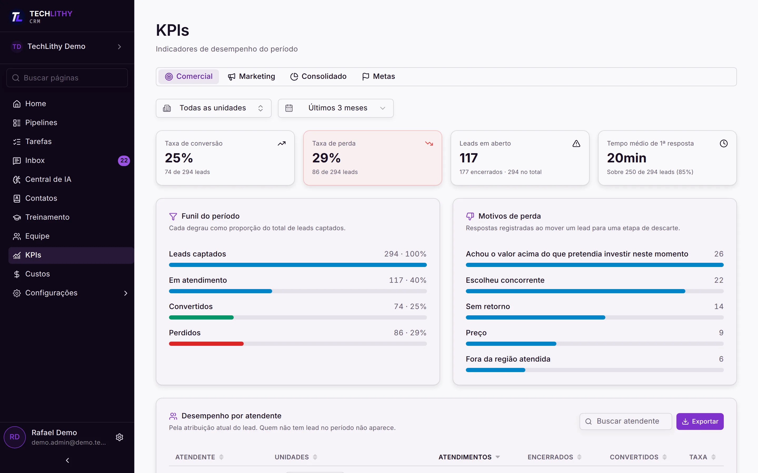Click the gear icon beside Rafael Demo

119,437
